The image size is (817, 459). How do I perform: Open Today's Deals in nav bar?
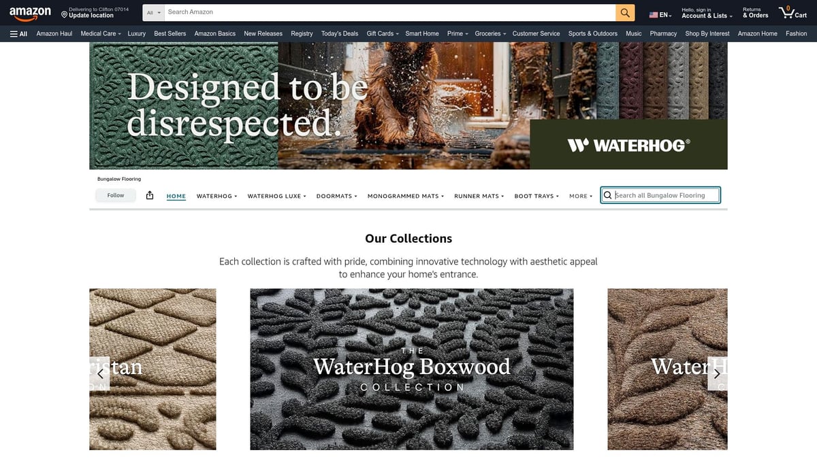point(340,33)
